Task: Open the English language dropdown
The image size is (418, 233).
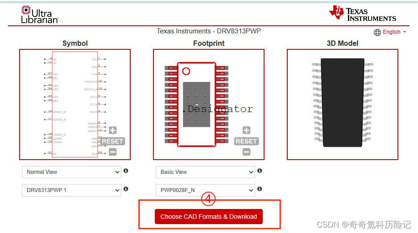Action: coord(394,32)
